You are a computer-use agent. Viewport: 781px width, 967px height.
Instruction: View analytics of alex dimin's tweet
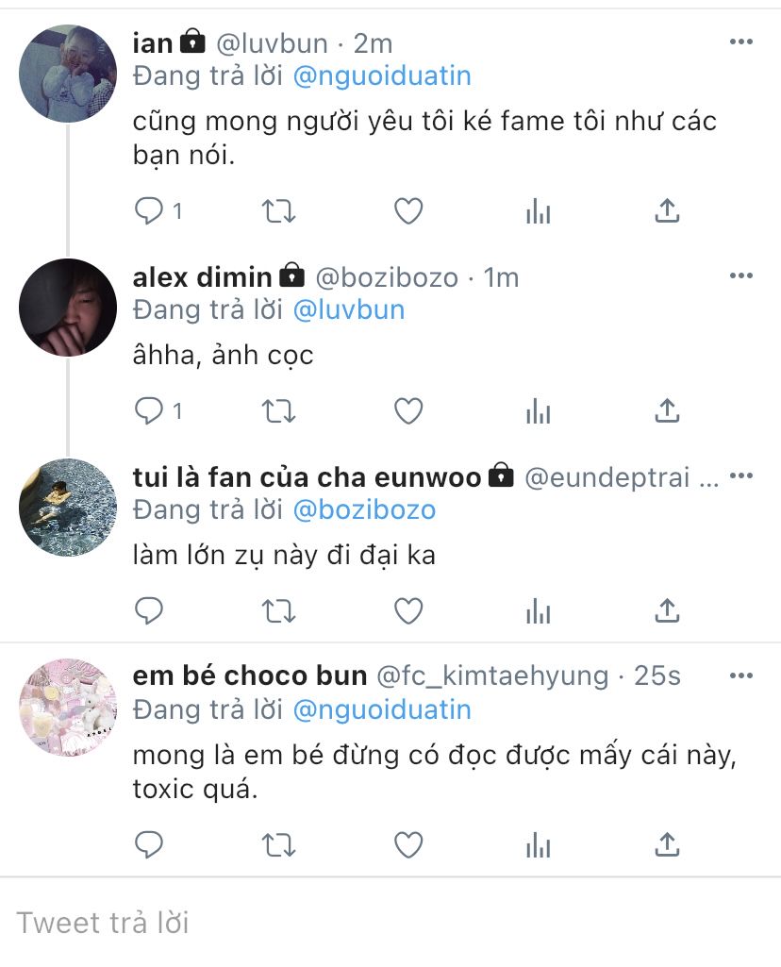[x=539, y=411]
